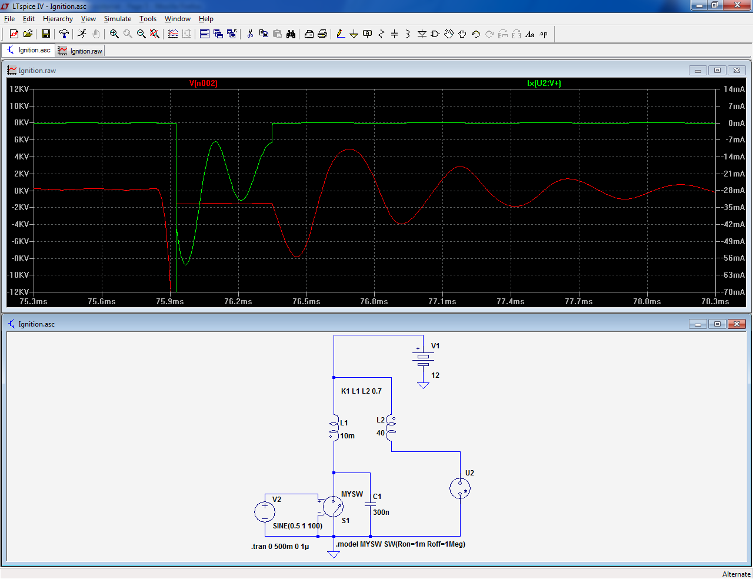Open the Control Panel hammer icon

(x=64, y=34)
